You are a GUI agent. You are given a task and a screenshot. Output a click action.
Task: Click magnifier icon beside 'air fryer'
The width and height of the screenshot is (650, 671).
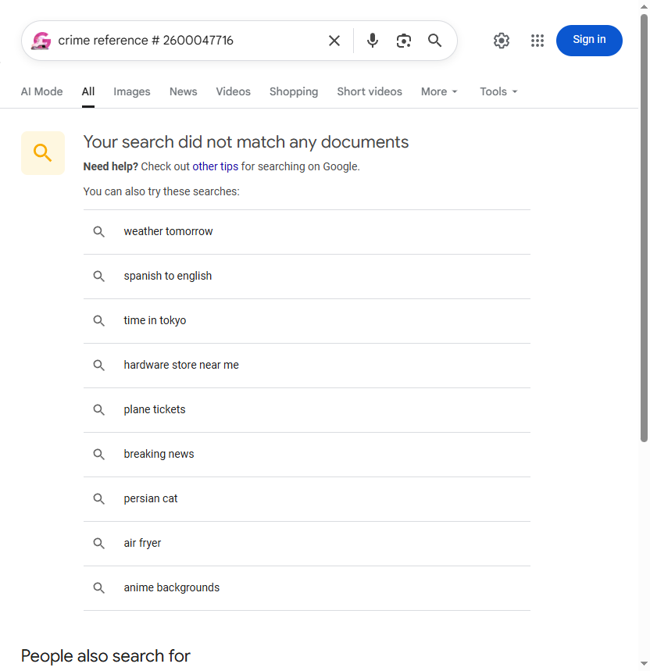click(99, 544)
